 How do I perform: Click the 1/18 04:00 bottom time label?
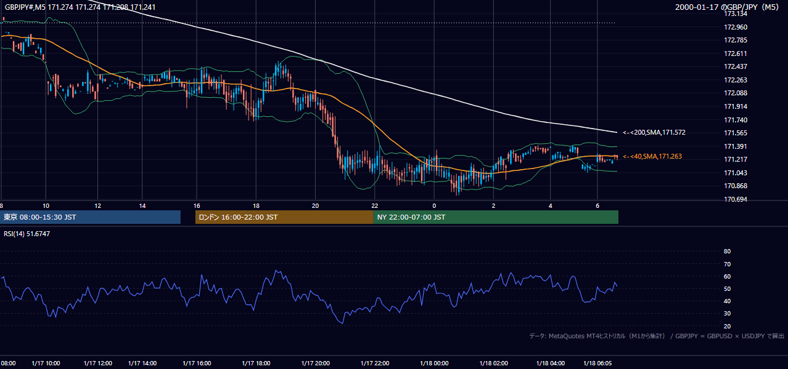click(x=552, y=363)
